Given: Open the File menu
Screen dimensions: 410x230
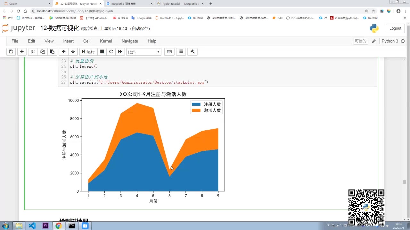Looking at the screenshot, I should click(15, 41).
